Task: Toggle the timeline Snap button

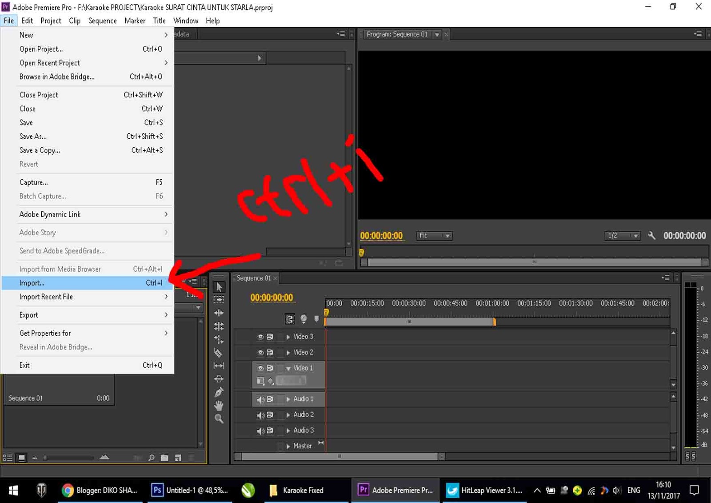Action: point(290,319)
